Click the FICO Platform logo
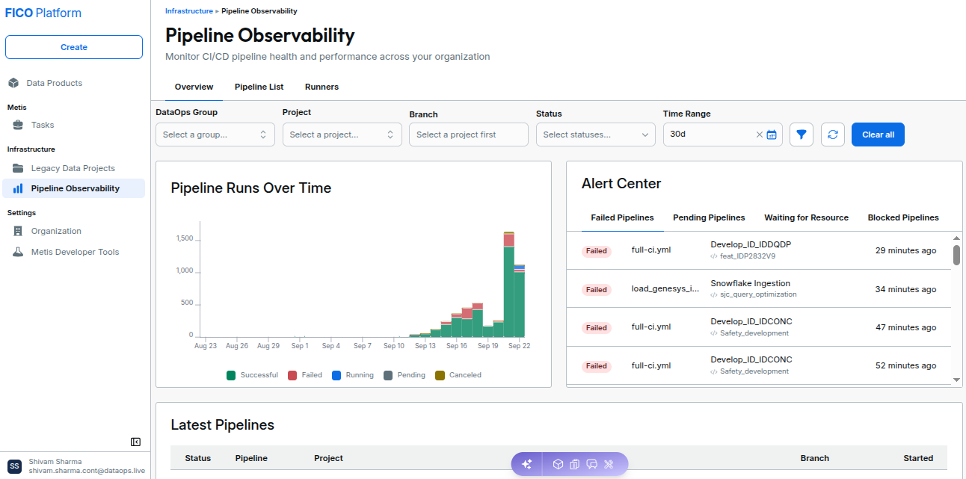Viewport: 966px width, 479px height. click(x=43, y=13)
